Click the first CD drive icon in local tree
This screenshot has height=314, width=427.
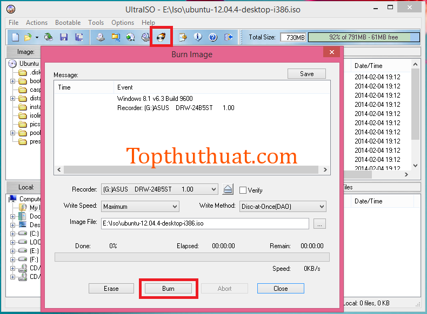(x=23, y=268)
